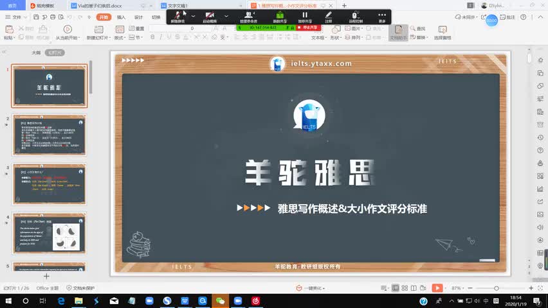Image resolution: width=548 pixels, height=308 pixels.
Task: Click the Paste clipboard icon
Action: (x=9, y=30)
